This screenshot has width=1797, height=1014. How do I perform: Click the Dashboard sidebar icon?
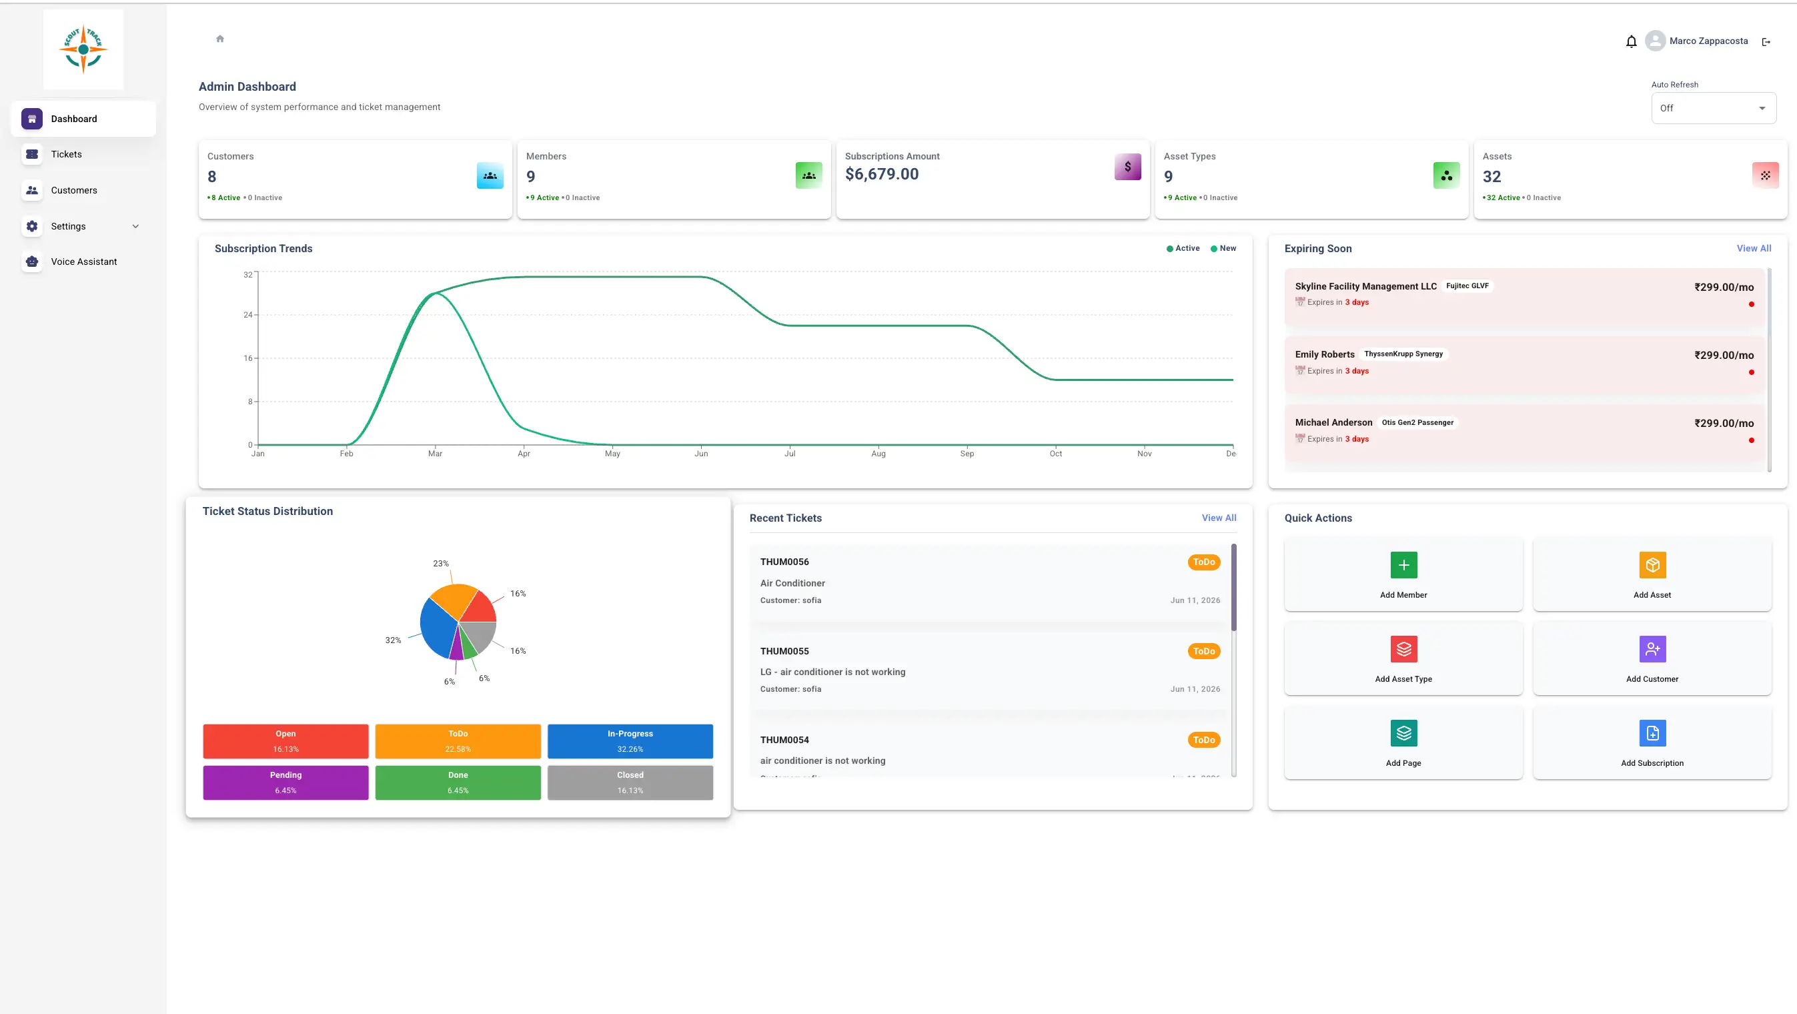(x=32, y=119)
